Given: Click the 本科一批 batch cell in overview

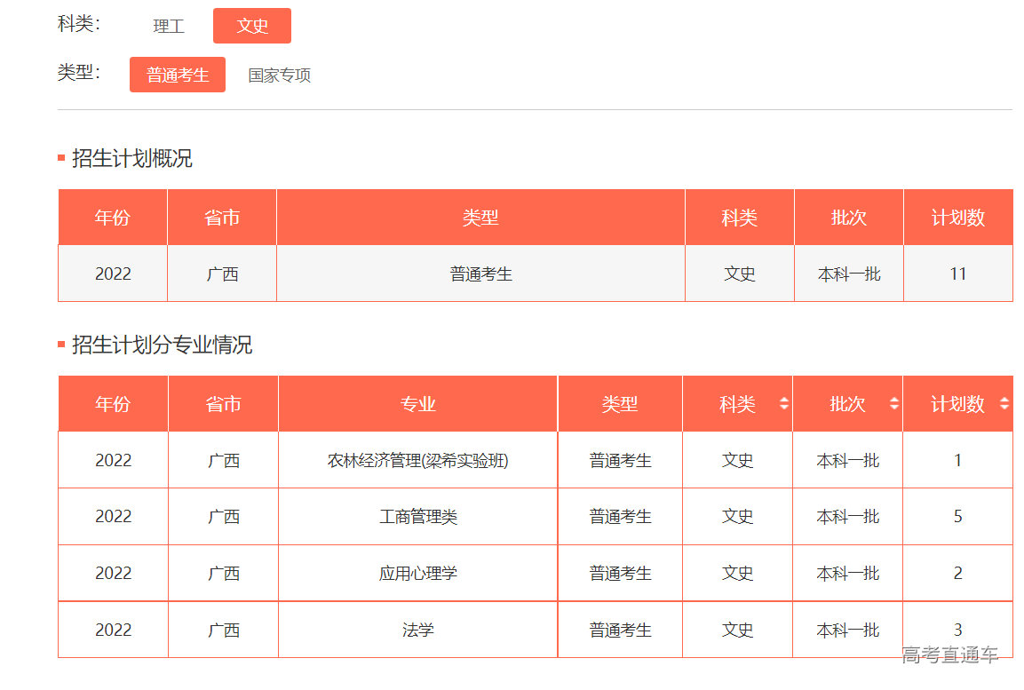Looking at the screenshot, I should click(848, 274).
